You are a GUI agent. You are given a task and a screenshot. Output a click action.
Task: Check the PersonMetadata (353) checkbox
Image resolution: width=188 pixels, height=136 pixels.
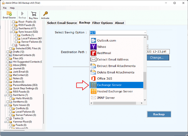click(x=8, y=85)
